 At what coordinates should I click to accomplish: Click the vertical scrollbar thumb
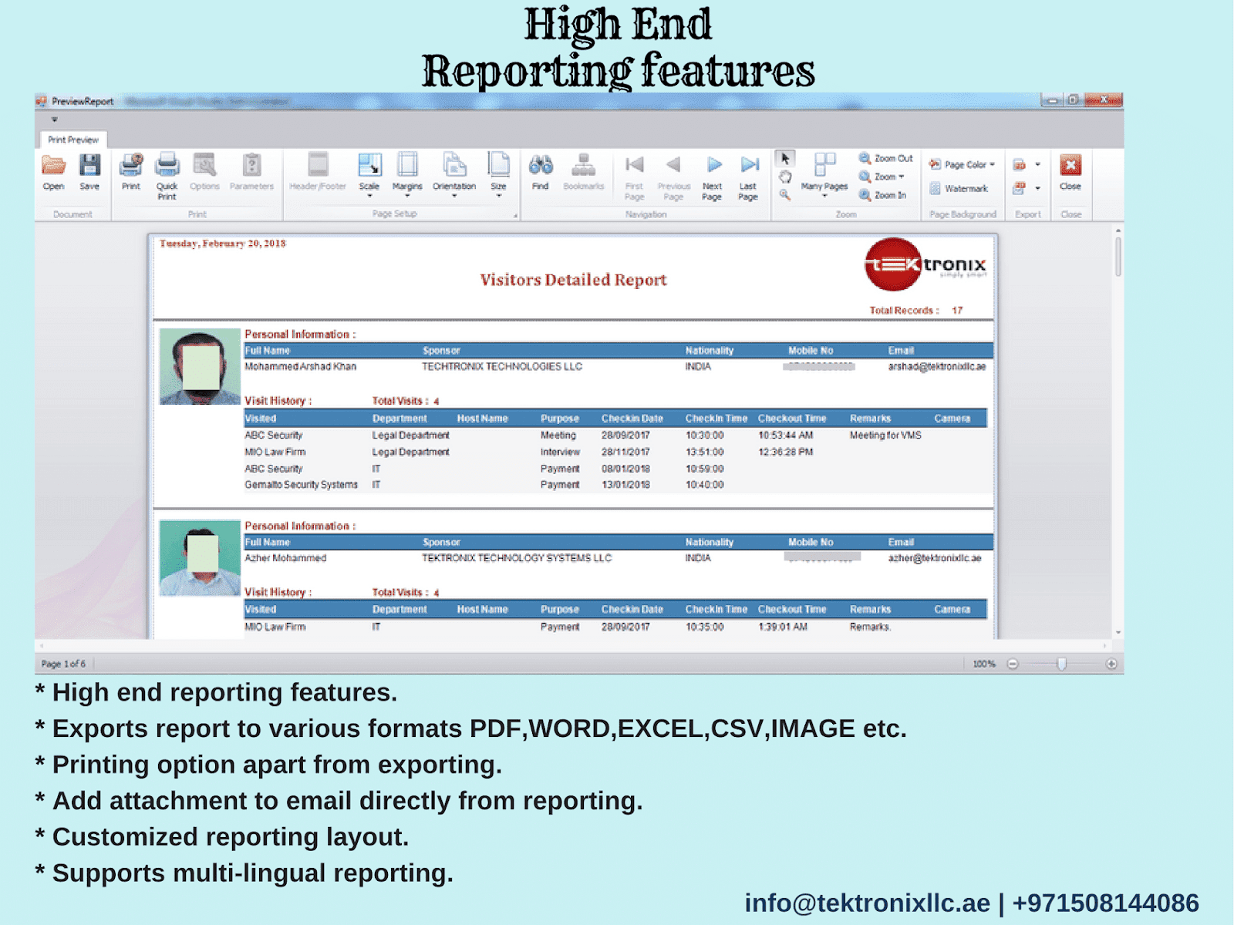[x=1118, y=257]
